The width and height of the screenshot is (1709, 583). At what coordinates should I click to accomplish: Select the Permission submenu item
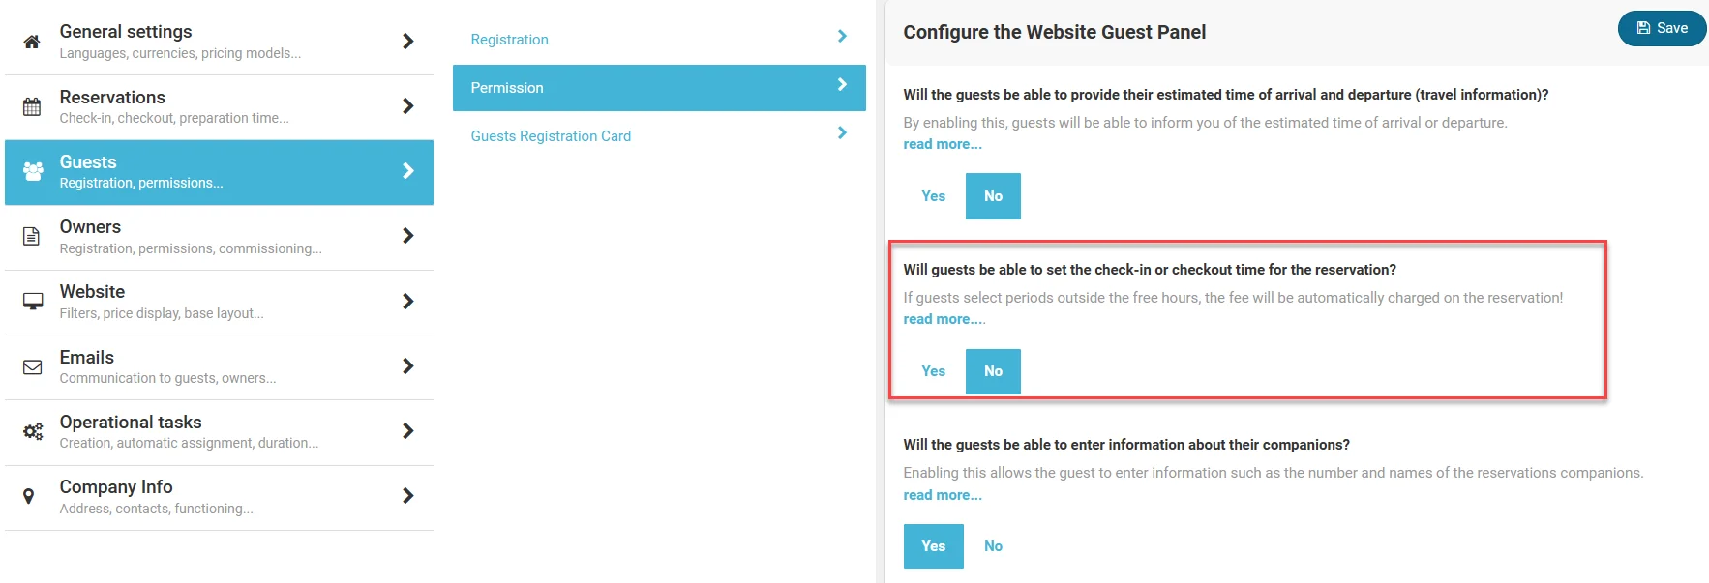507,88
